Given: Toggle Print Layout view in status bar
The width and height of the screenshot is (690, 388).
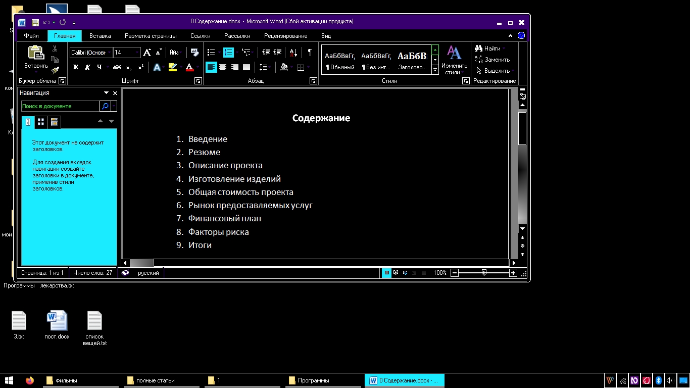Looking at the screenshot, I should pyautogui.click(x=387, y=273).
